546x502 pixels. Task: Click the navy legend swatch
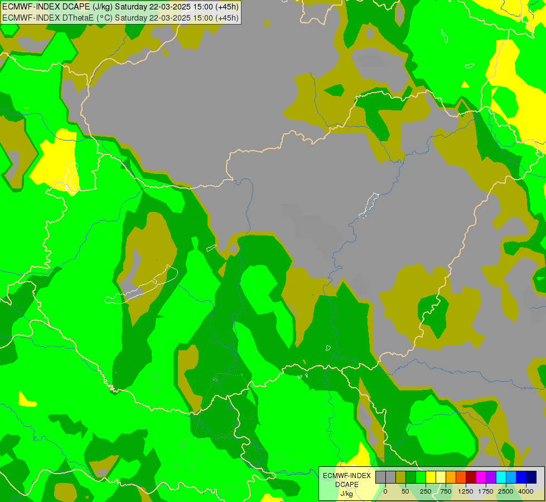point(531,477)
